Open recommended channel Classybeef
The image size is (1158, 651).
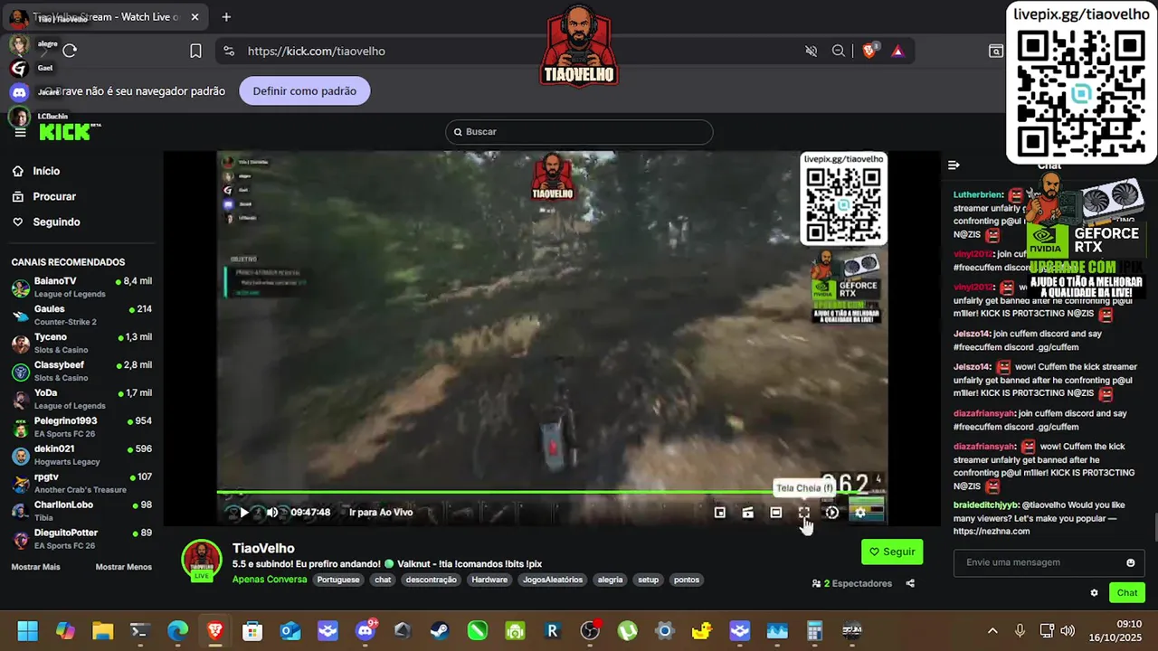81,372
